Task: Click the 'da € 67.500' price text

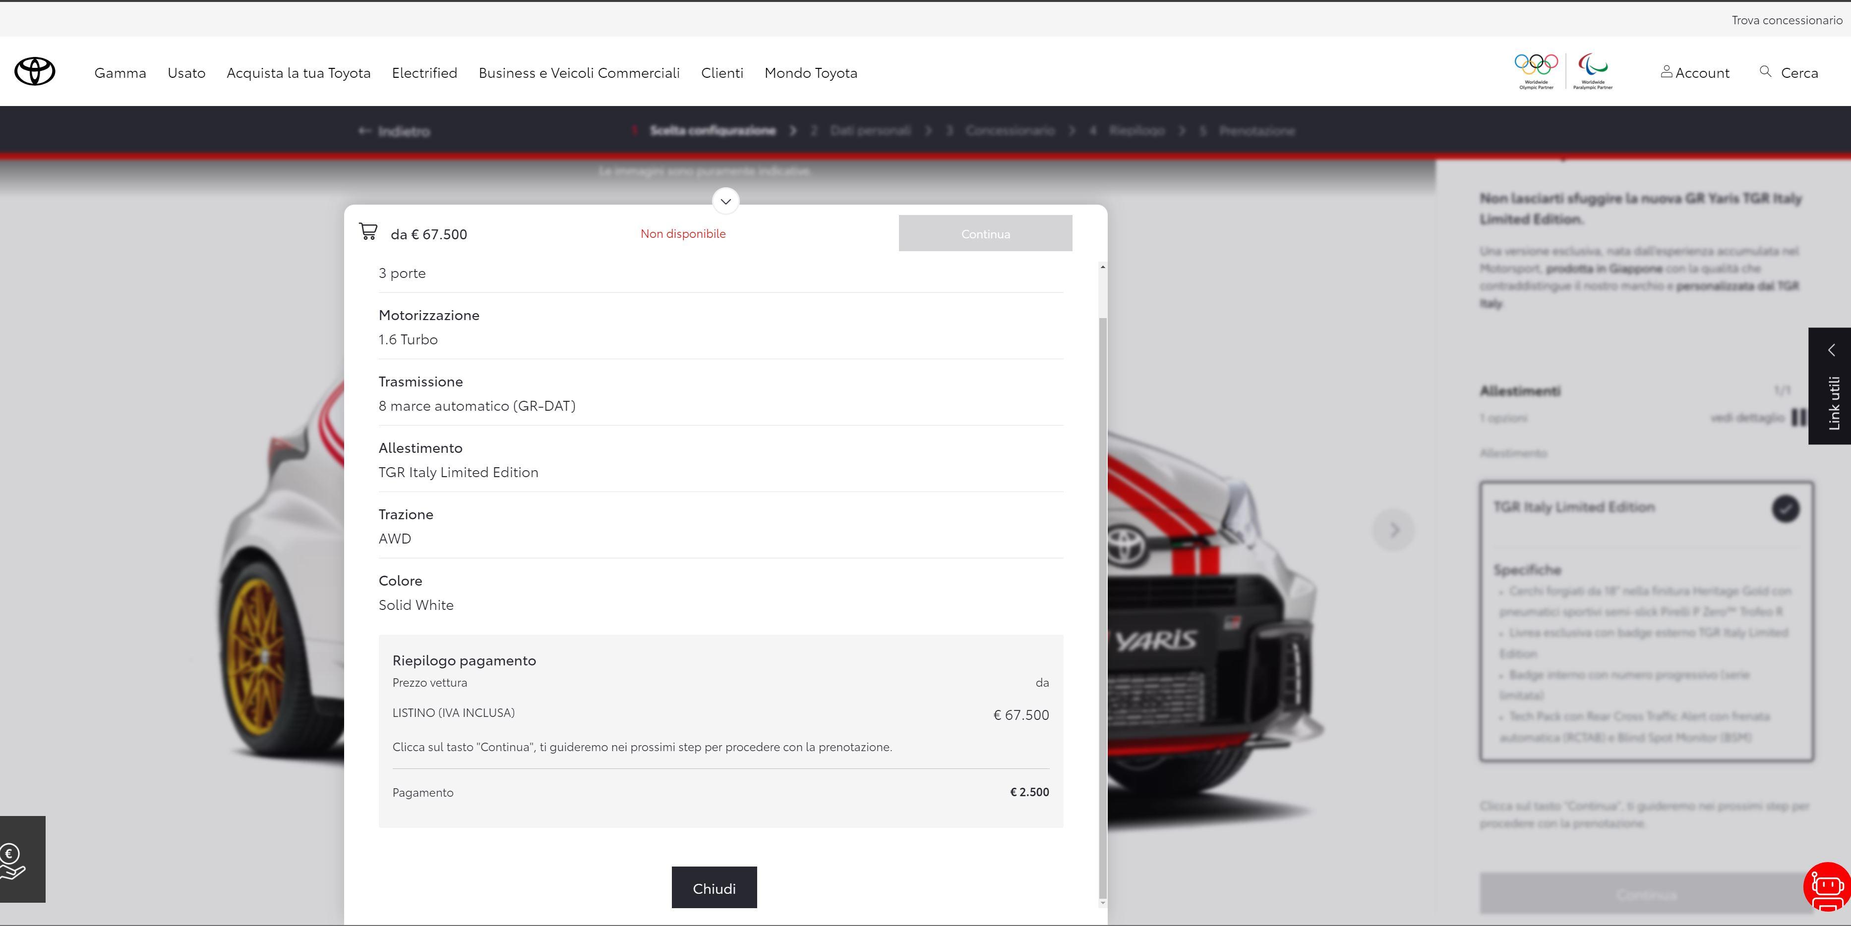Action: tap(428, 234)
